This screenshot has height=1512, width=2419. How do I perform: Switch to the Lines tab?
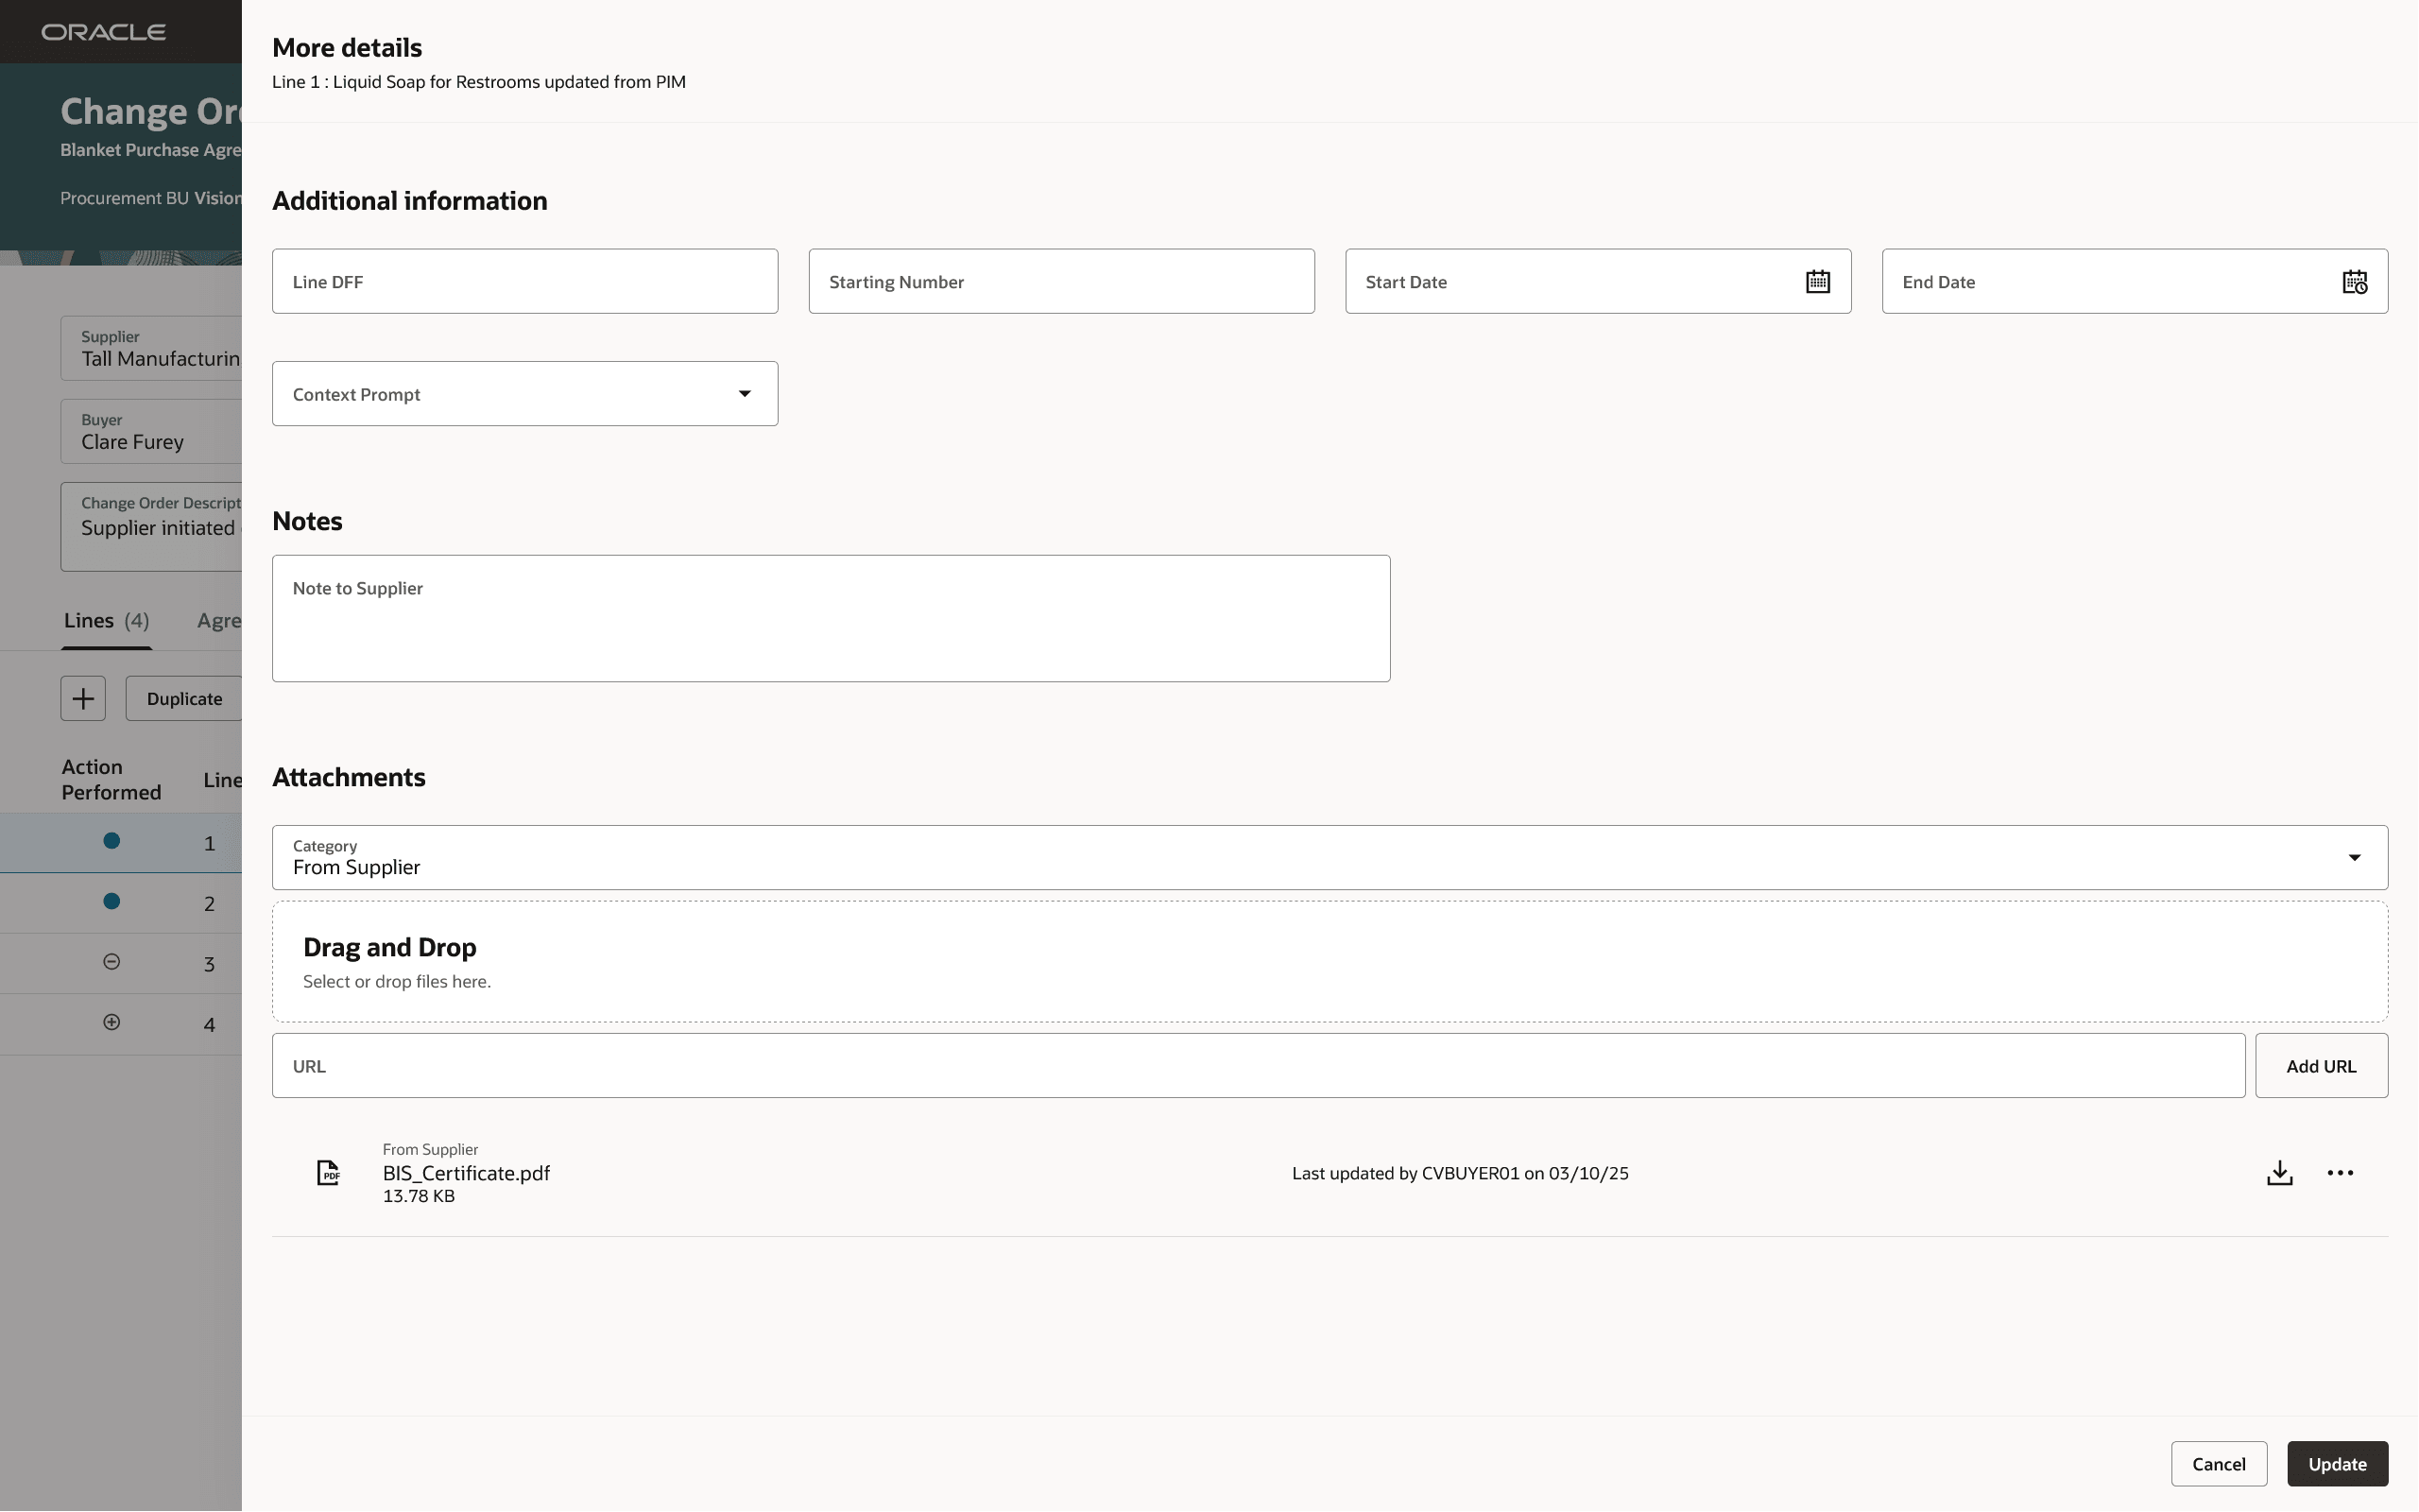click(x=106, y=621)
